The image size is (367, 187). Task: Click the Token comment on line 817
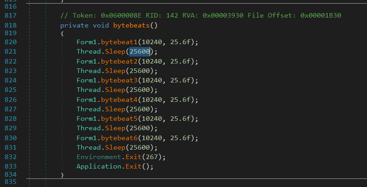200,16
